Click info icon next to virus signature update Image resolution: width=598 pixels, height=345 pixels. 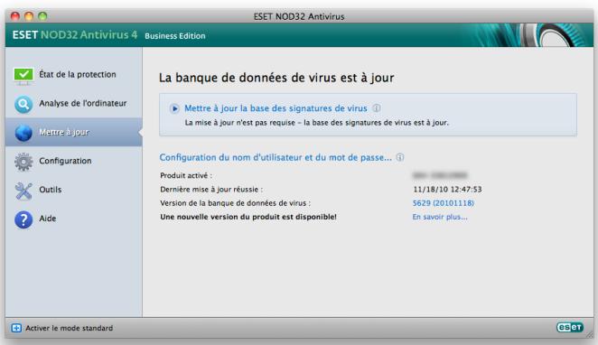[x=377, y=107]
